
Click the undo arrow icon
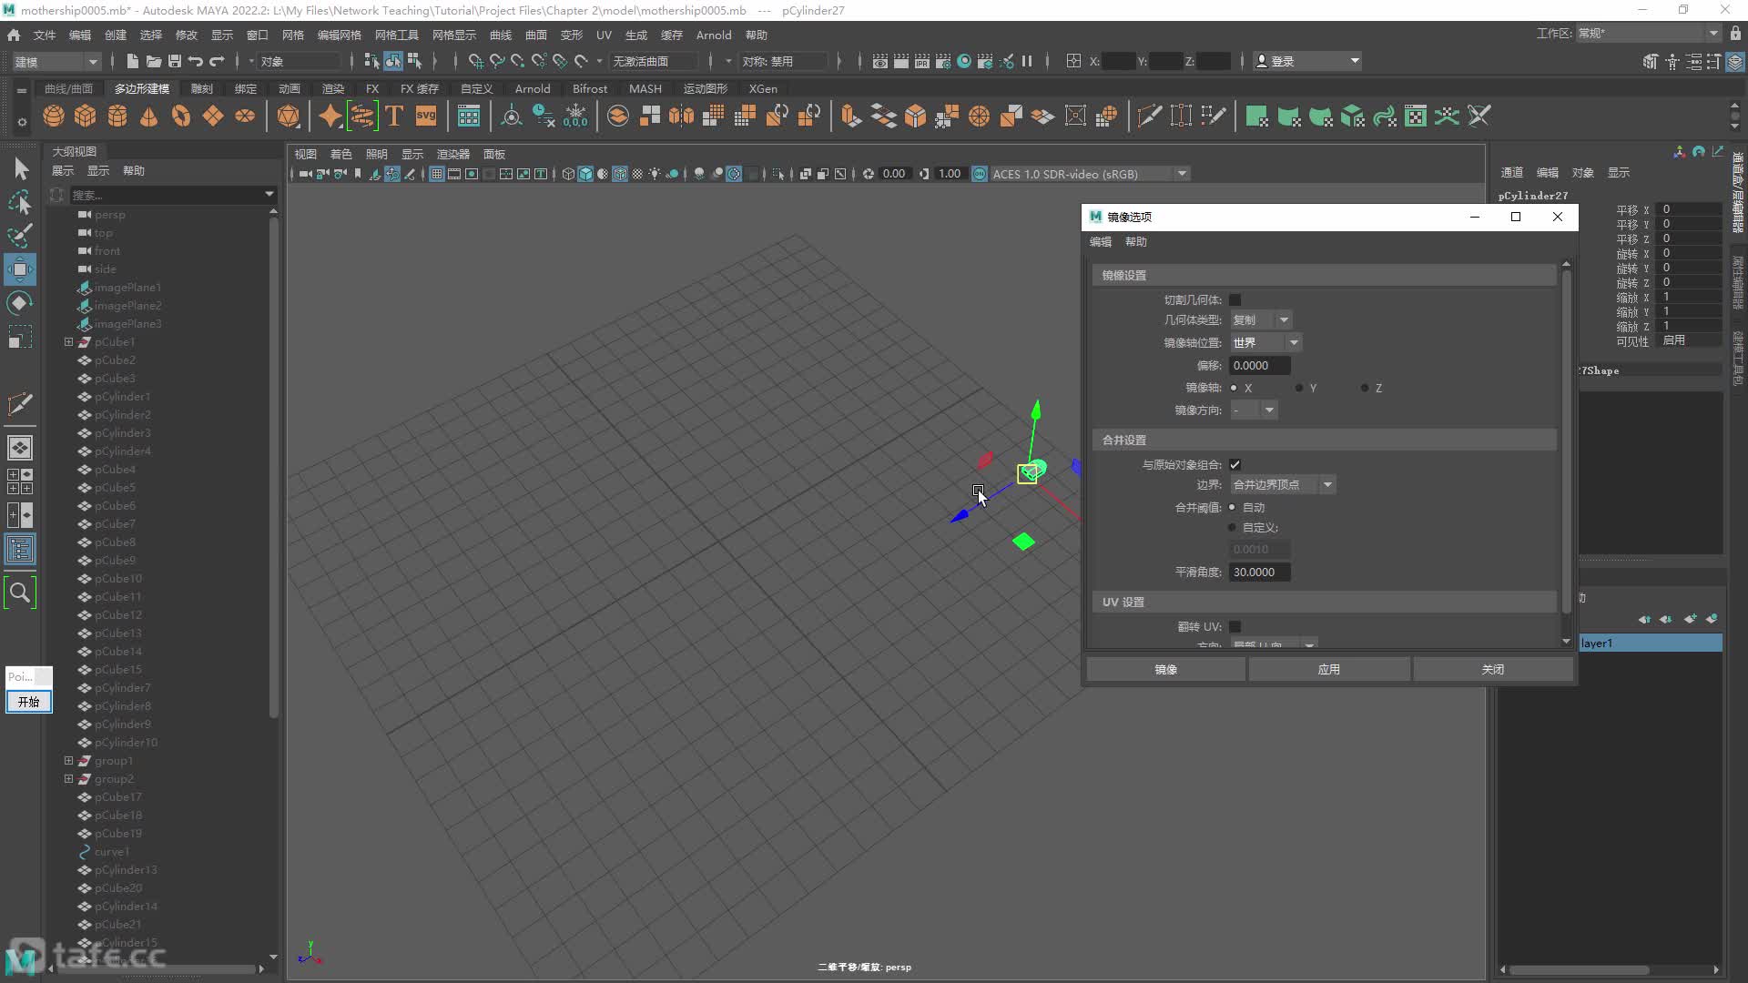(196, 61)
